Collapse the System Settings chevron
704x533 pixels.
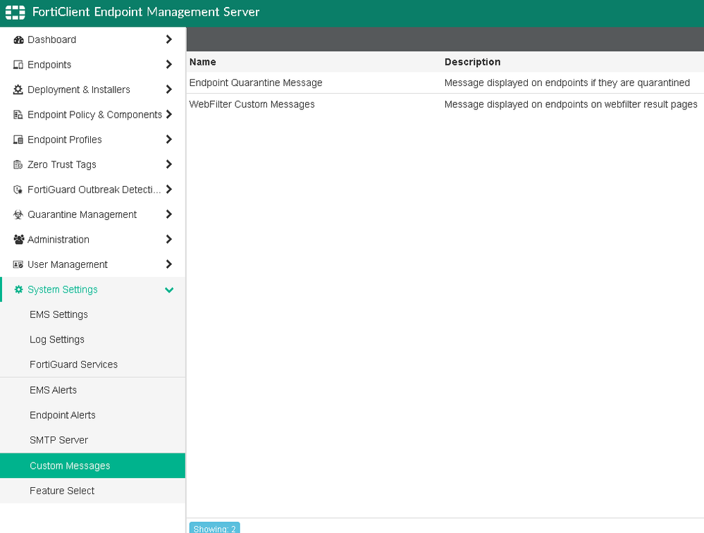point(169,290)
